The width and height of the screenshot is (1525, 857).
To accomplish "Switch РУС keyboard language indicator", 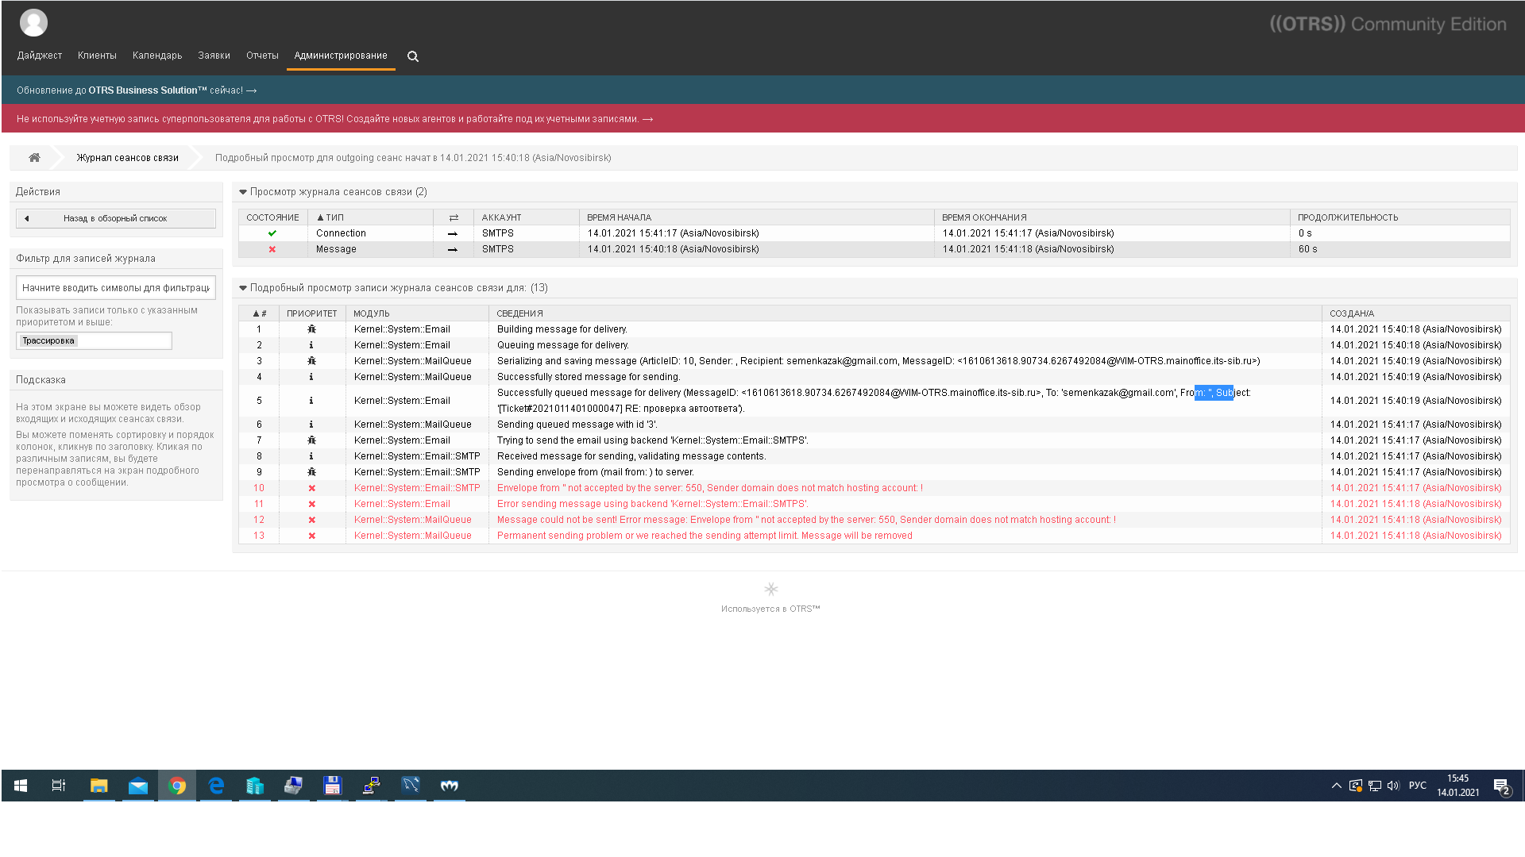I will [1418, 786].
